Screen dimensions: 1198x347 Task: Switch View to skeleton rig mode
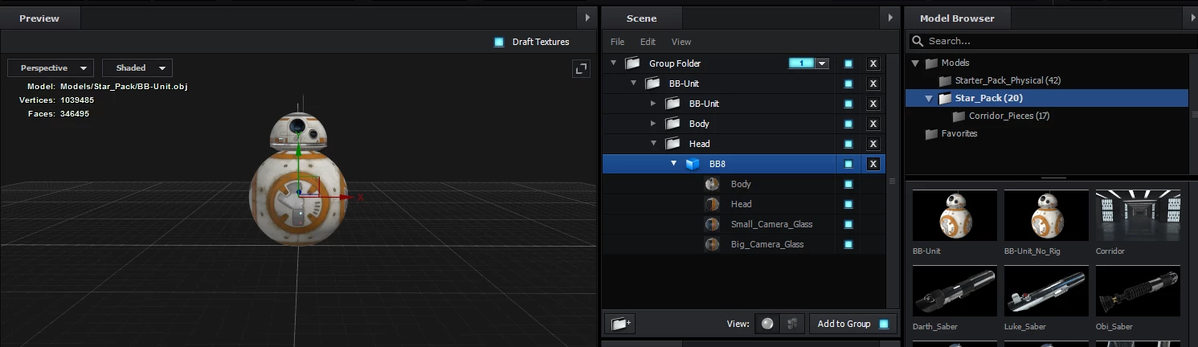point(792,324)
